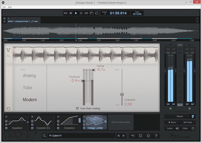This screenshot has height=143, width=202.
Task: Open the Equalizer module
Action: point(17,122)
